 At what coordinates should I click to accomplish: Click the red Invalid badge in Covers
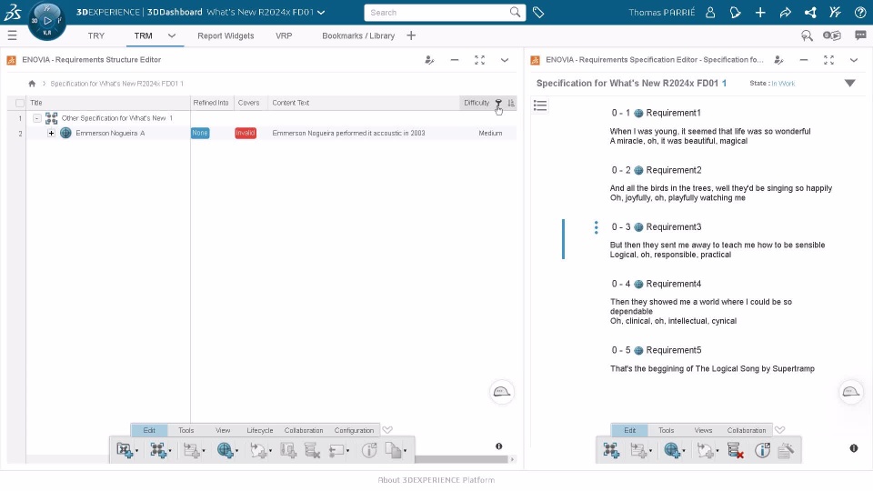pyautogui.click(x=246, y=133)
